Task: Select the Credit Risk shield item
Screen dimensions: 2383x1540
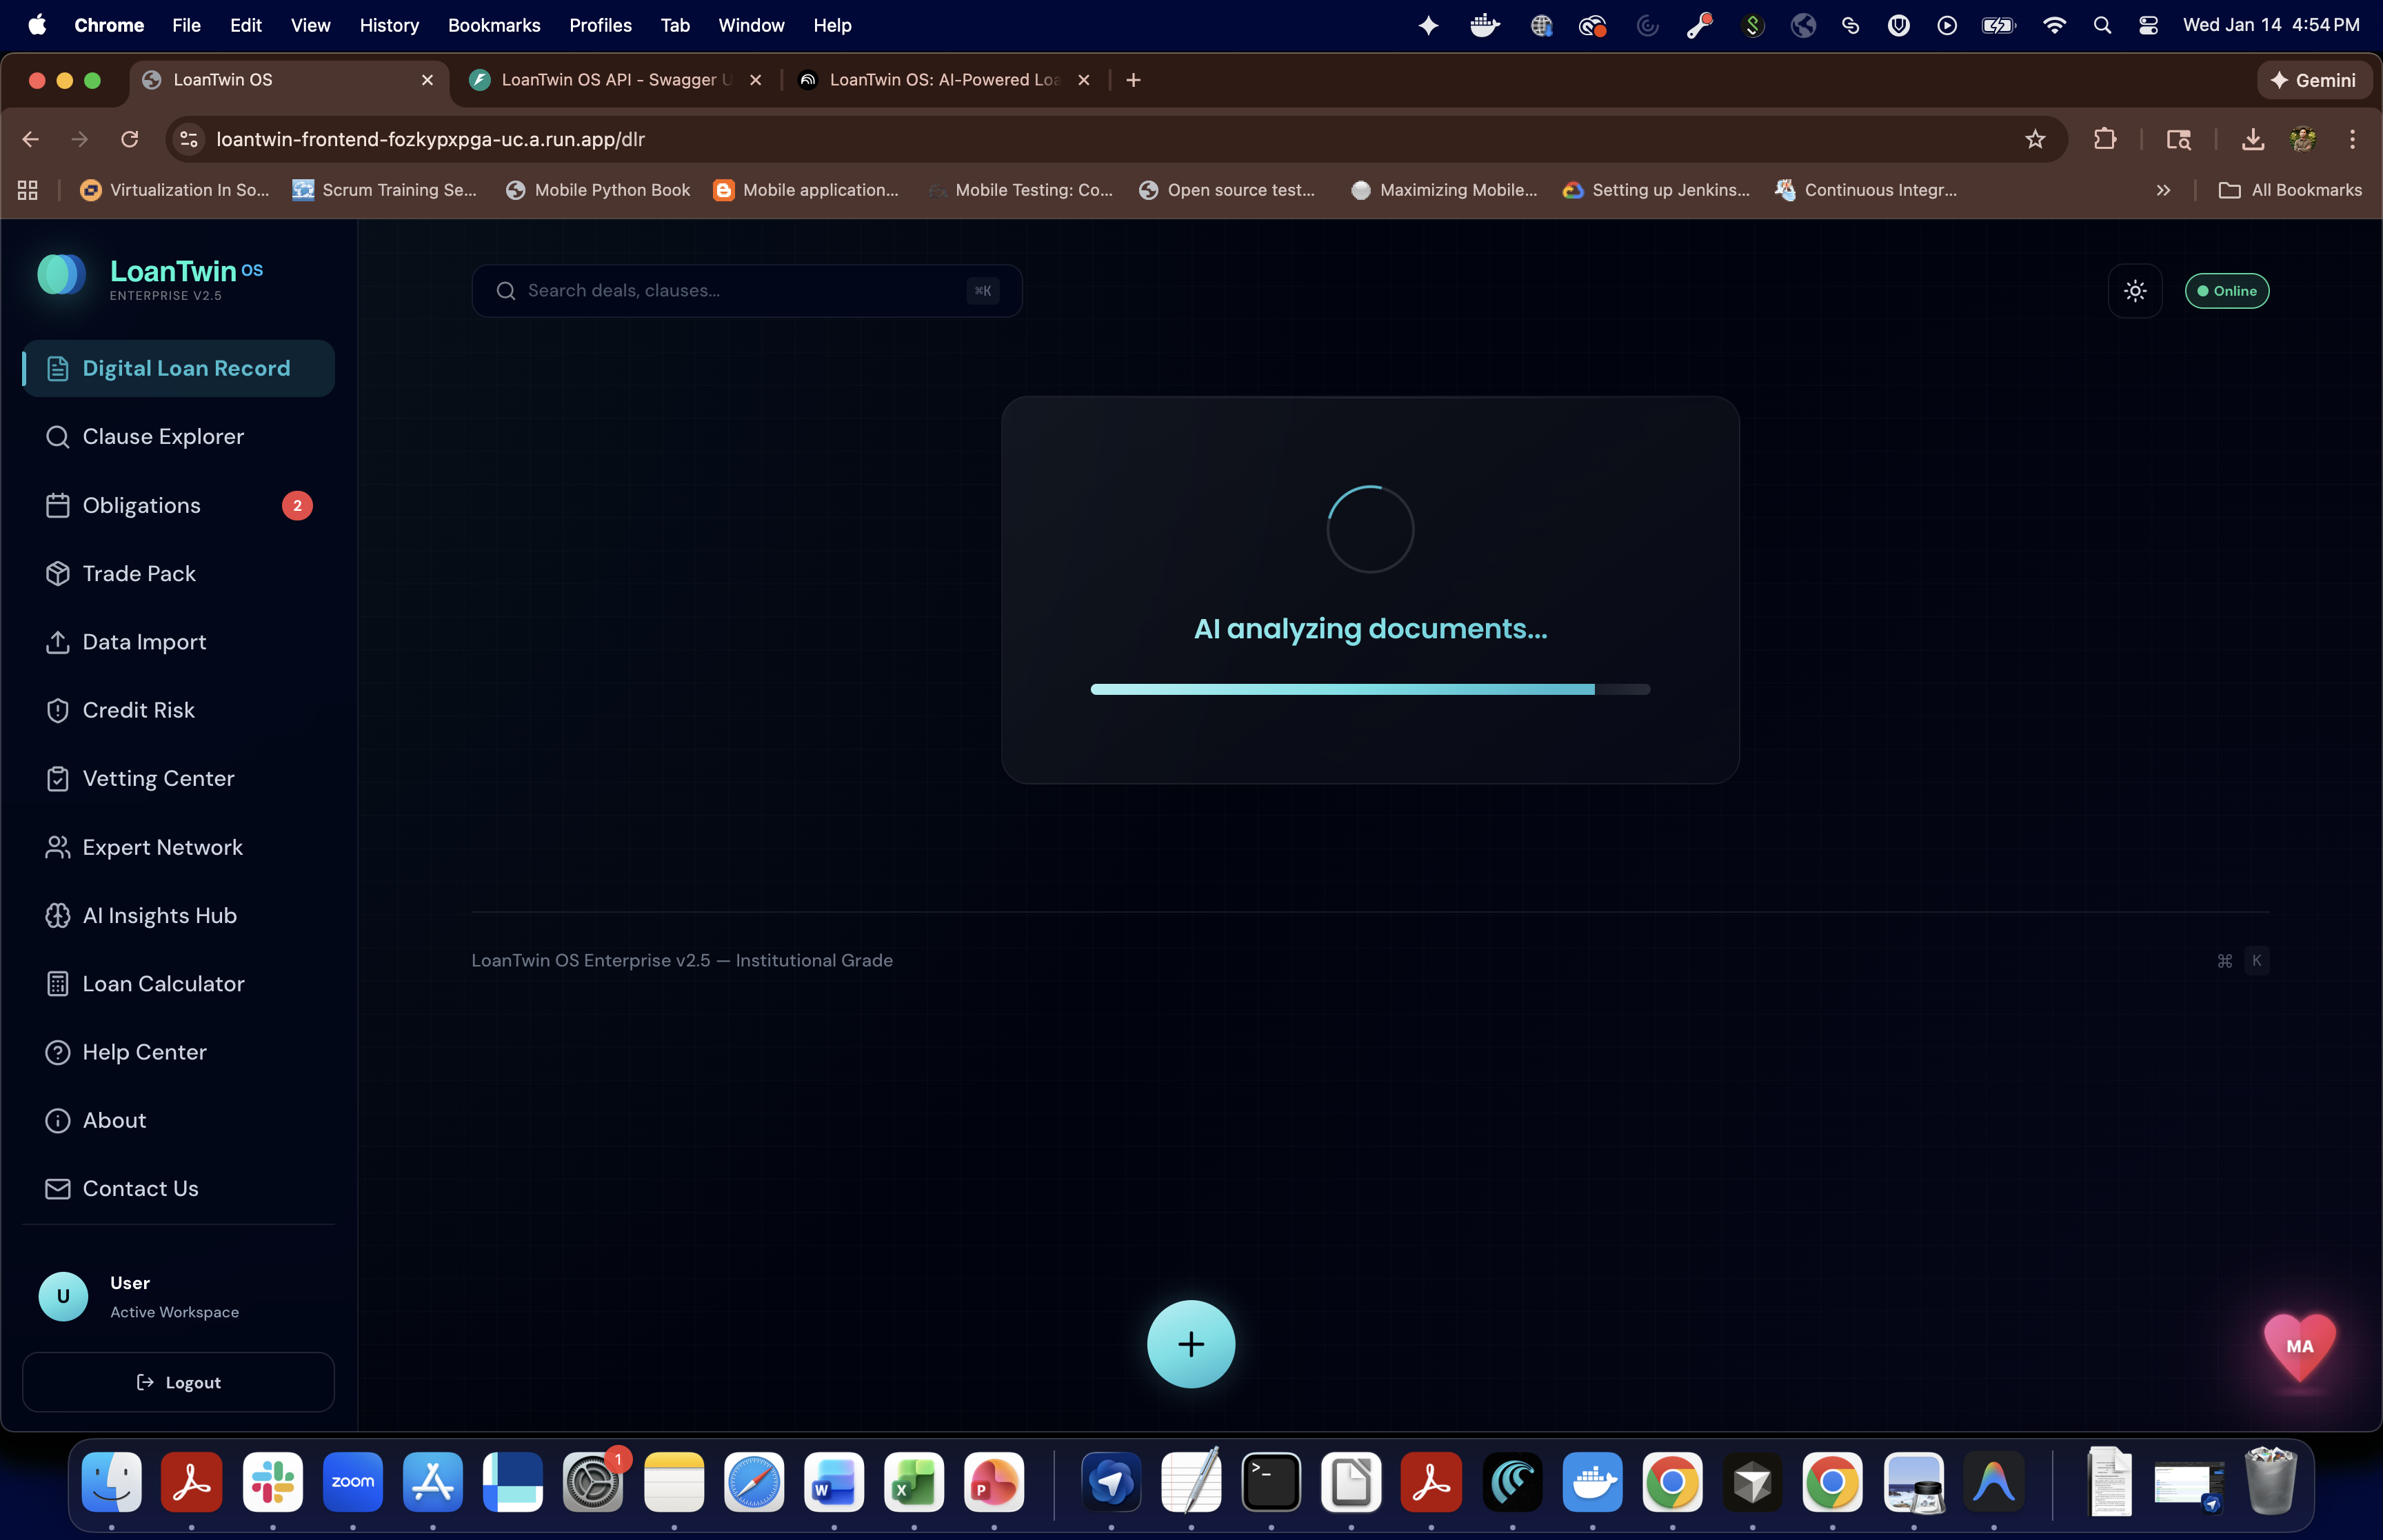Action: [138, 710]
